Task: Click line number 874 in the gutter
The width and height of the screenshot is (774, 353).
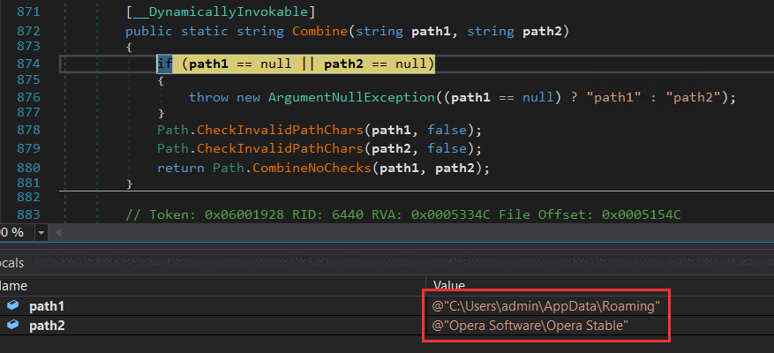Action: [28, 64]
